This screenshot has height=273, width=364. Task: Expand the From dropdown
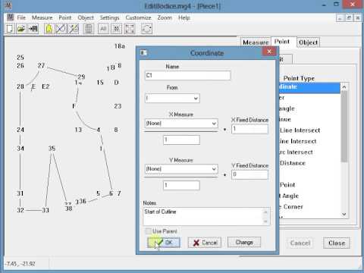click(x=196, y=99)
